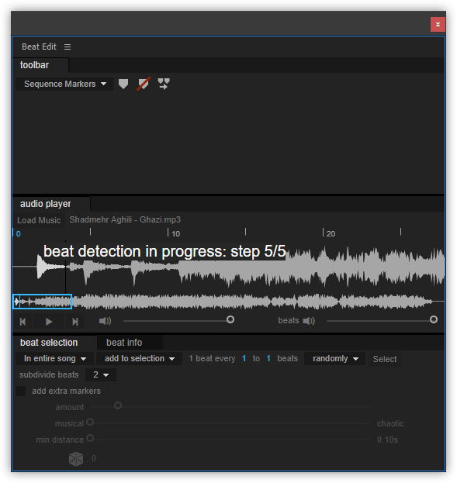Open the Sequence Markers dropdown

point(64,84)
